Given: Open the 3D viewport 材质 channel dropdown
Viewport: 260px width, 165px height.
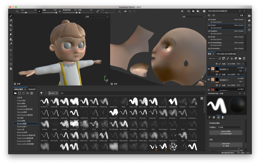Looking at the screenshot, I should tap(97, 17).
